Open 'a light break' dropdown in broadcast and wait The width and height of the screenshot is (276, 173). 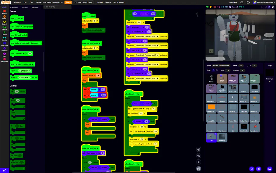tap(25, 77)
